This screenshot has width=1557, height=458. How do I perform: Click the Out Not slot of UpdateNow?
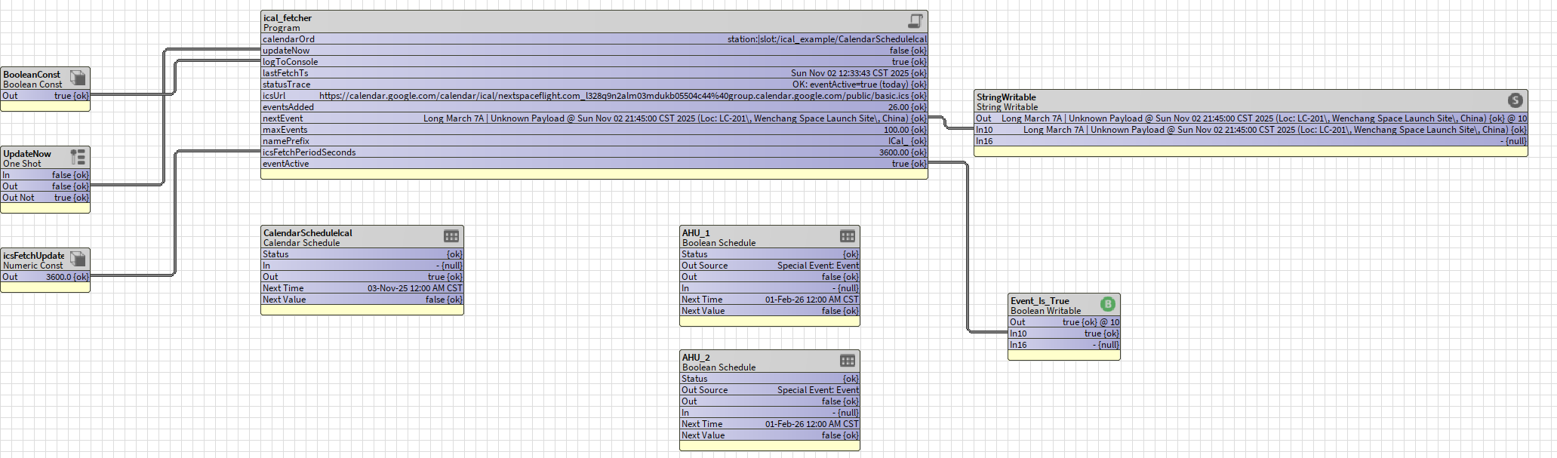click(45, 198)
